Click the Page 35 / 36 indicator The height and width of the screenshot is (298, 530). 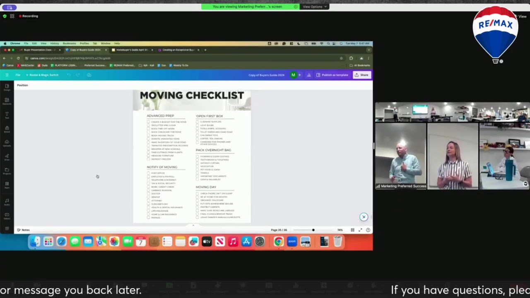pos(279,230)
